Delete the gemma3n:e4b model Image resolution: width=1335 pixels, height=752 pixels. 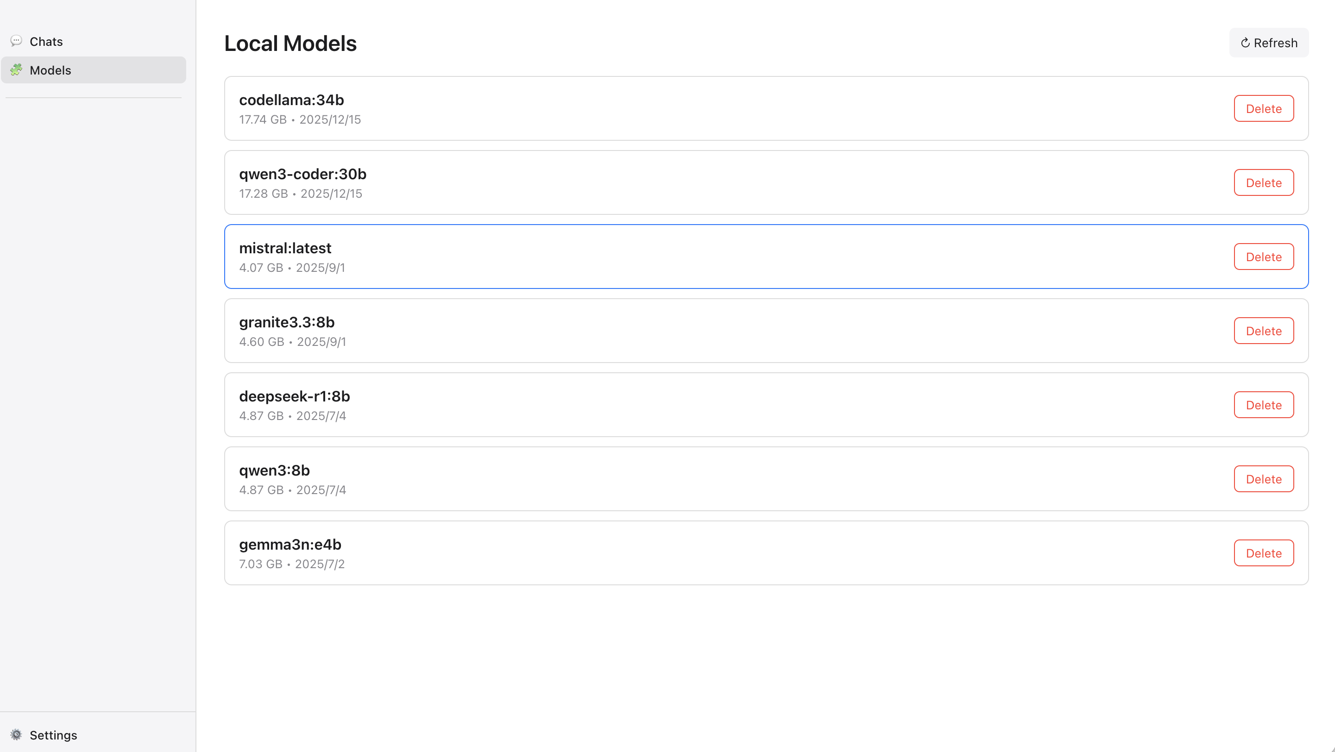coord(1264,553)
